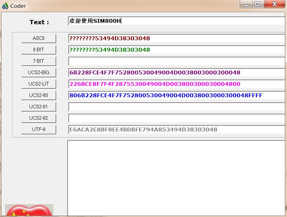The height and width of the screenshot is (217, 287).
Task: Click into the empty UCS2-82 field
Action: click(x=177, y=118)
